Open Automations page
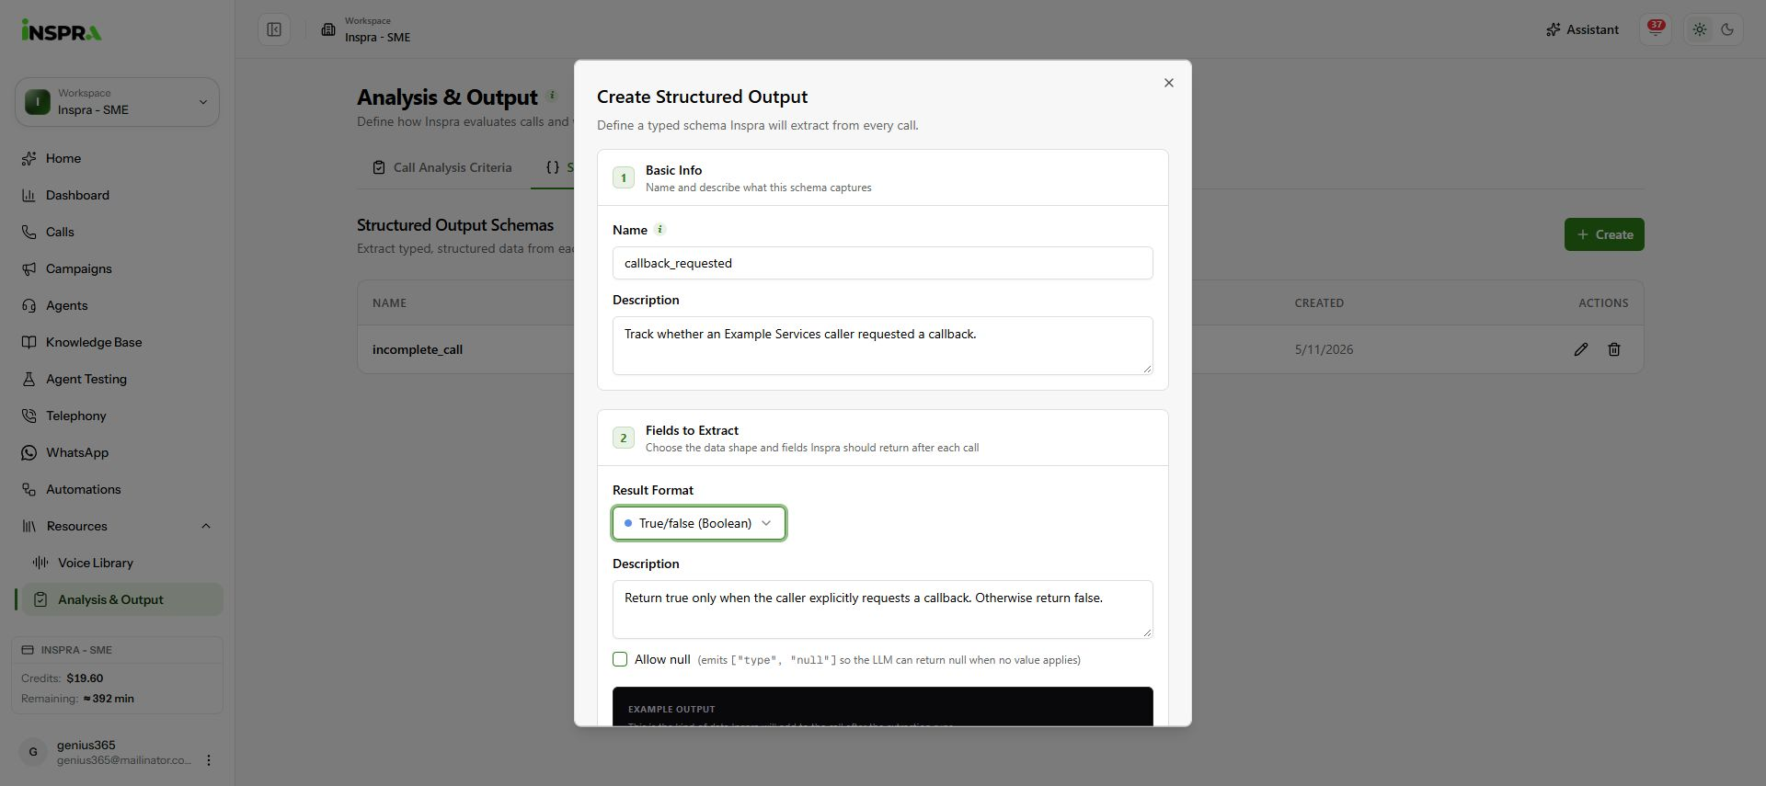 (x=117, y=489)
